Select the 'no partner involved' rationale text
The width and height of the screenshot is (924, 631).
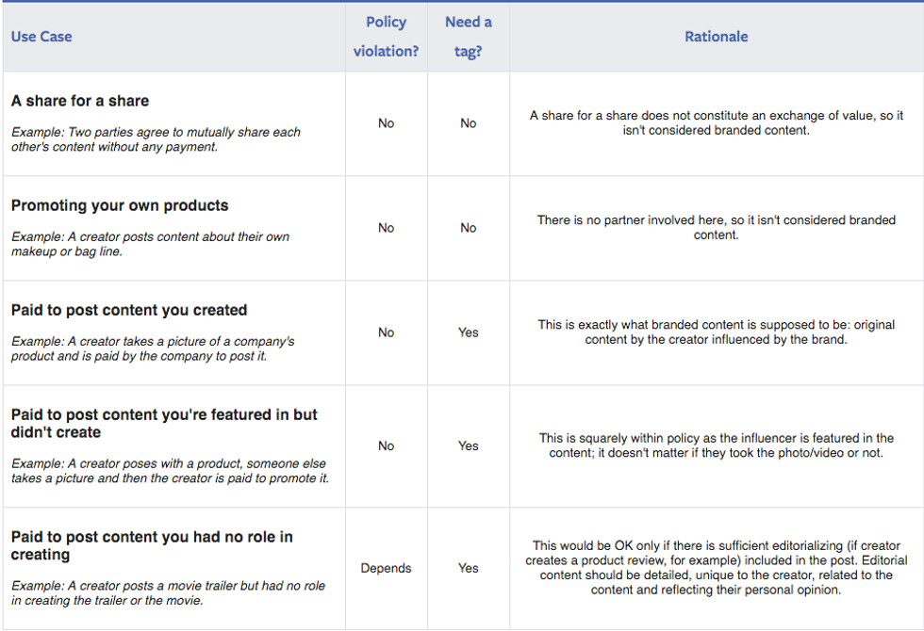click(x=716, y=227)
